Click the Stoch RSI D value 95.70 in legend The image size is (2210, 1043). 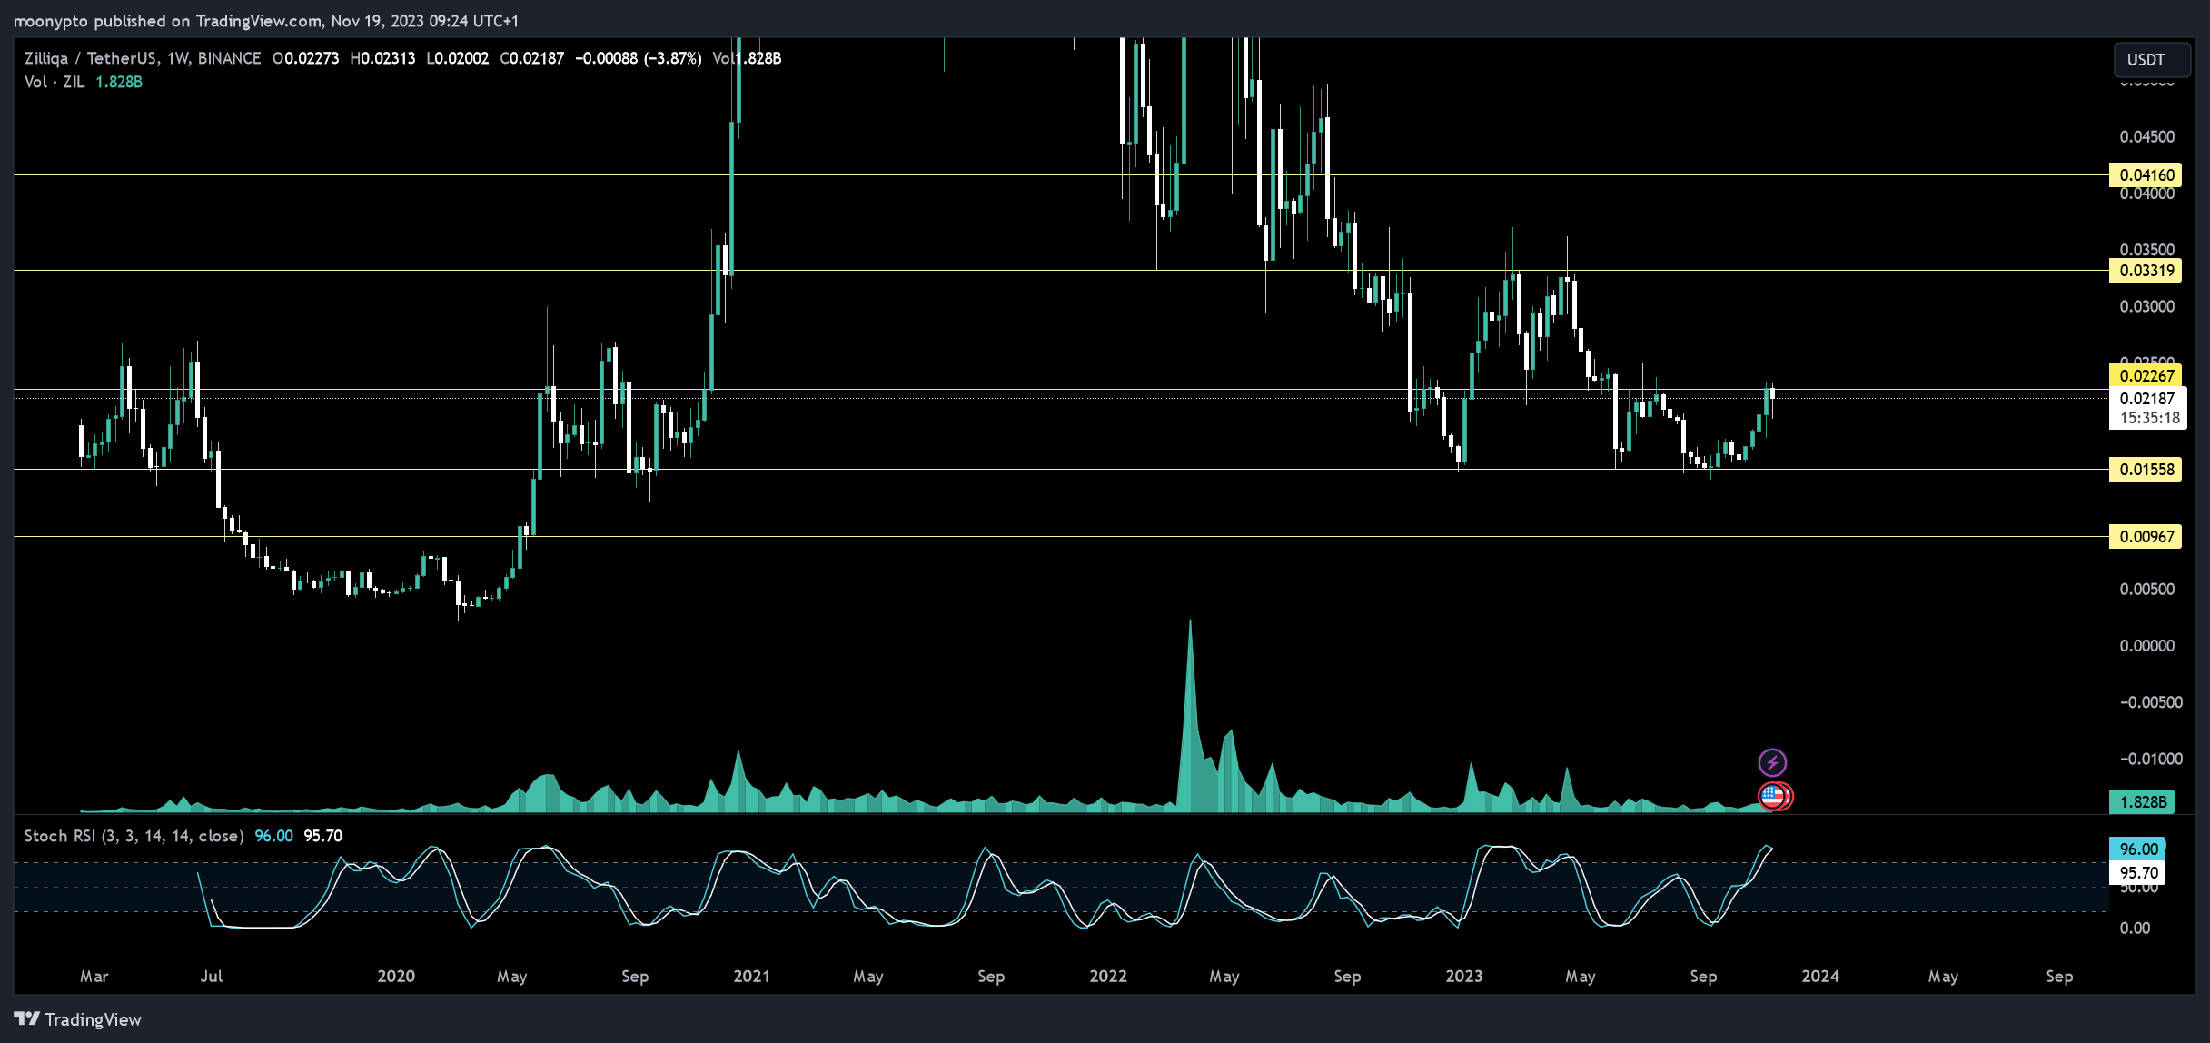pos(322,836)
